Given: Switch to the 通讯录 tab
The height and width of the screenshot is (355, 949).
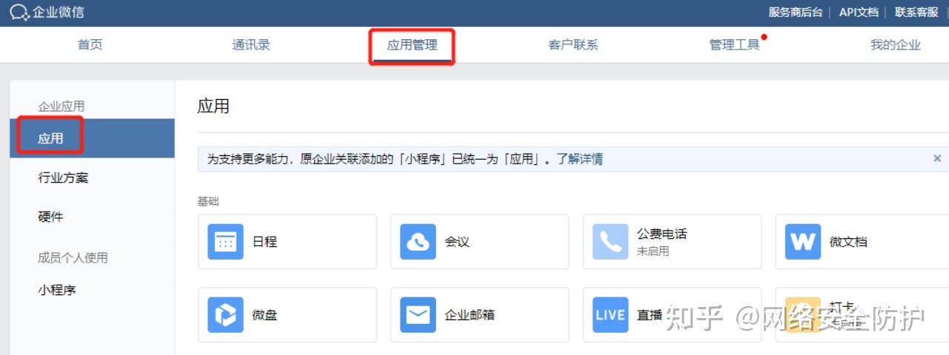Looking at the screenshot, I should [x=251, y=44].
